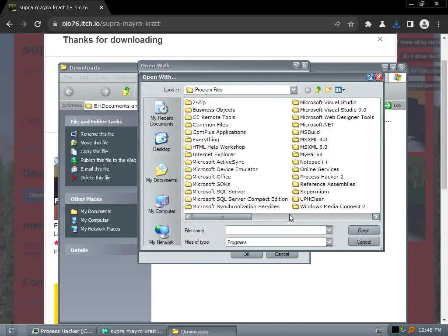Select the 7-Zip folder

[x=196, y=102]
